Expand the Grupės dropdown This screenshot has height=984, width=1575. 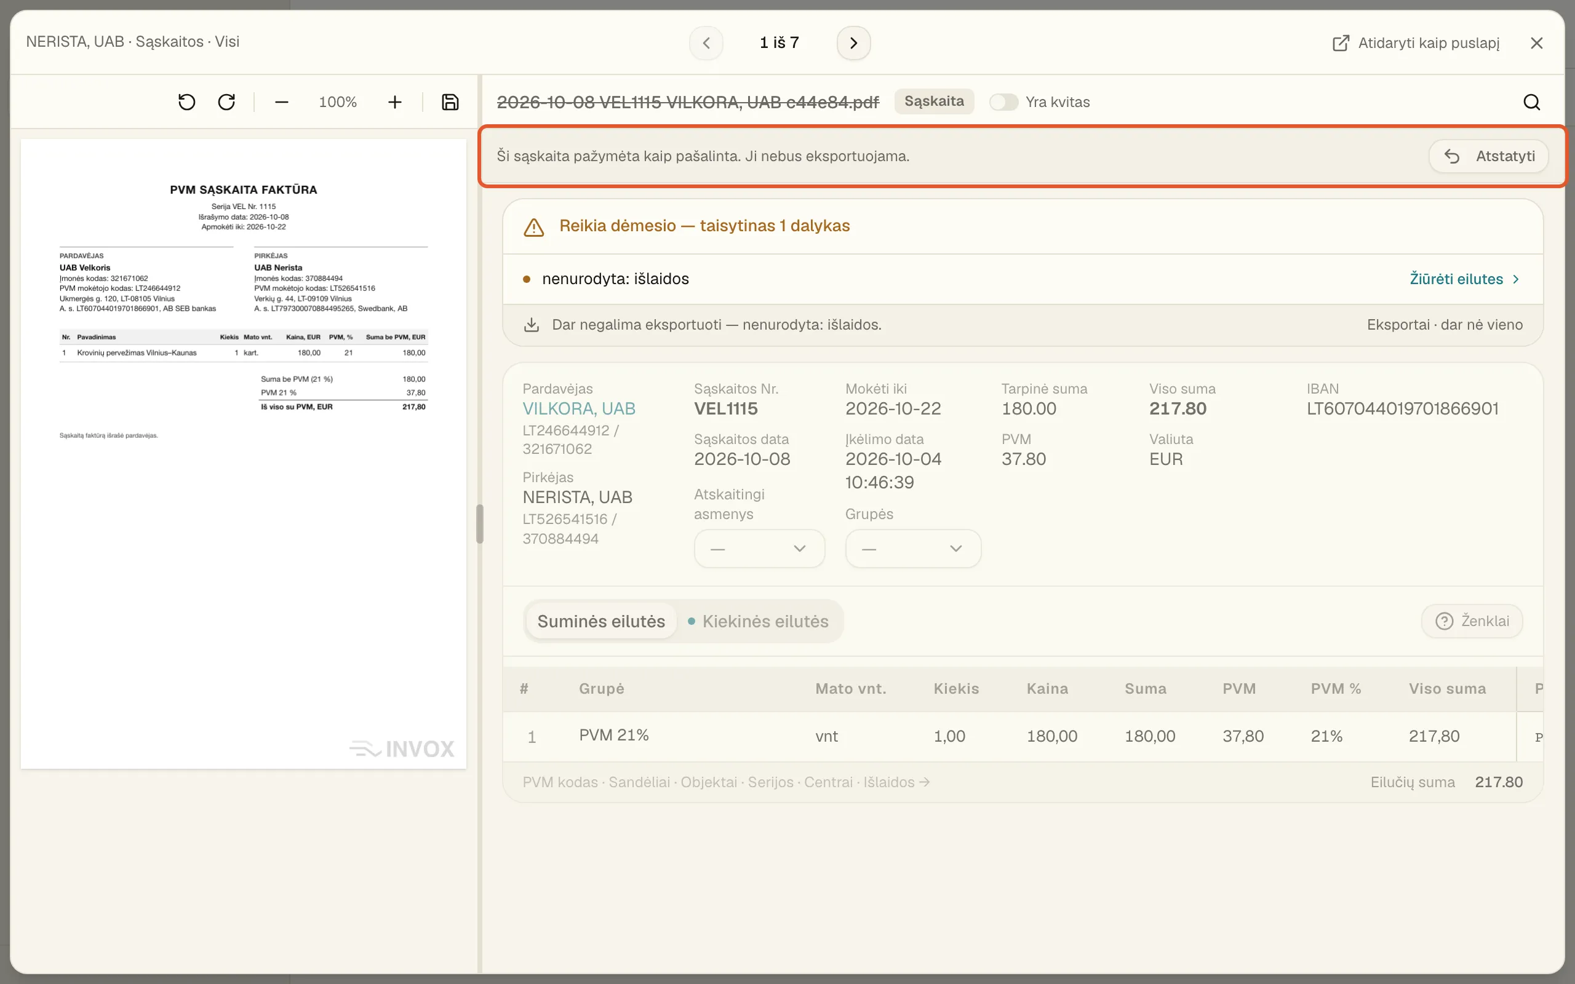pos(912,549)
